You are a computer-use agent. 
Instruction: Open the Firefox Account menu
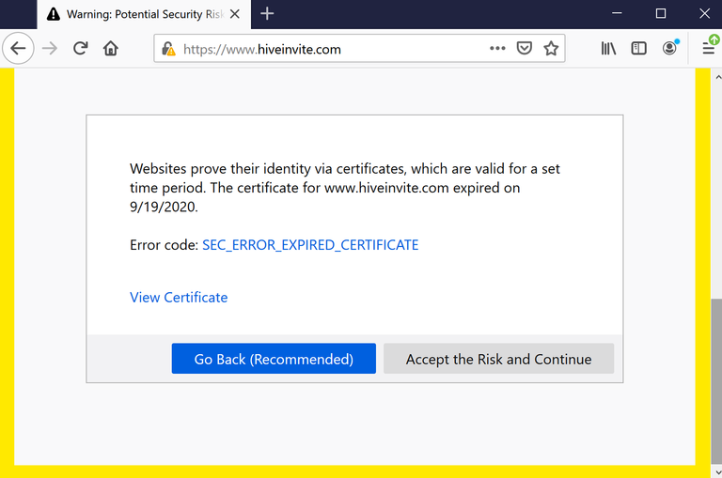(669, 48)
